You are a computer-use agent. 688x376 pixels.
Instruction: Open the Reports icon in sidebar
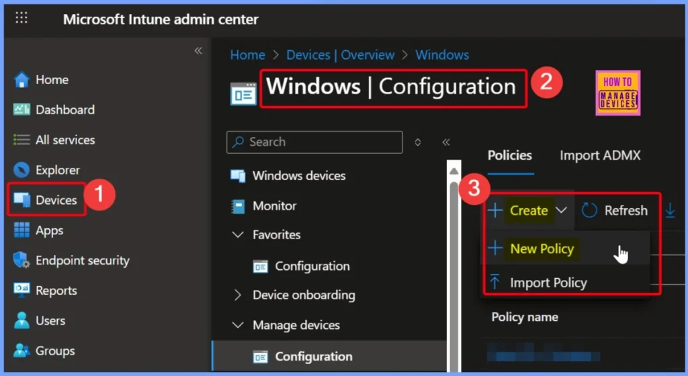pyautogui.click(x=21, y=289)
